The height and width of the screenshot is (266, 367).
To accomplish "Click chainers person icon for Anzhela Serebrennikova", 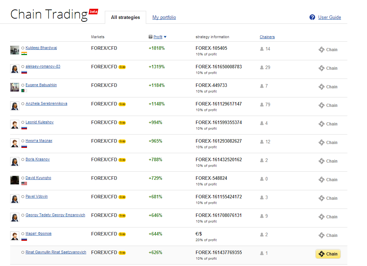I will pyautogui.click(x=261, y=104).
